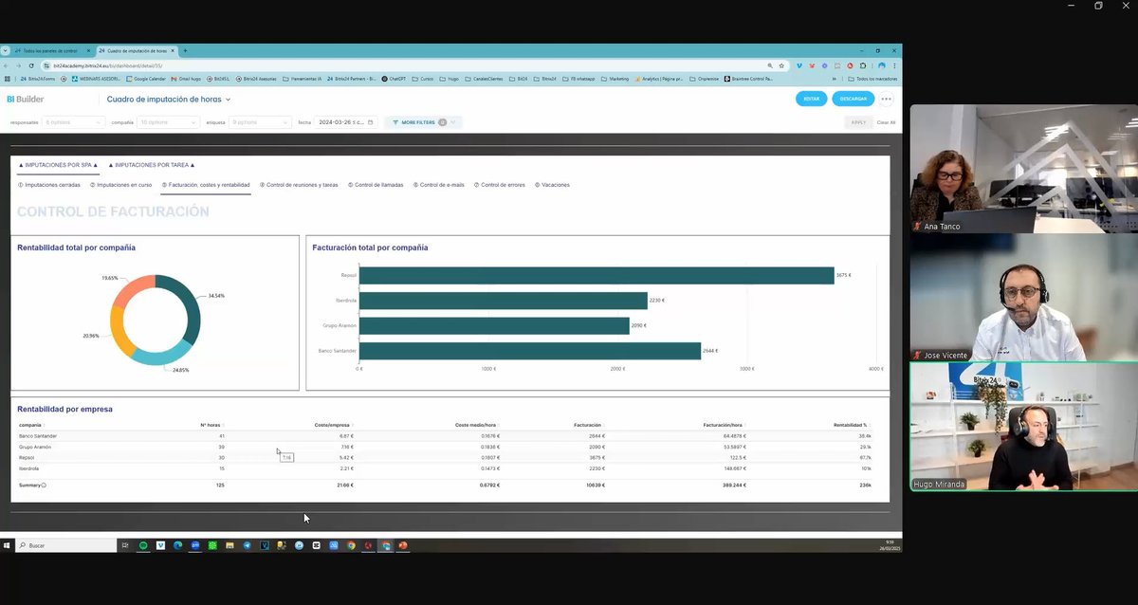Image resolution: width=1138 pixels, height=605 pixels.
Task: Sort table by Coste/empresa column
Action: point(333,425)
